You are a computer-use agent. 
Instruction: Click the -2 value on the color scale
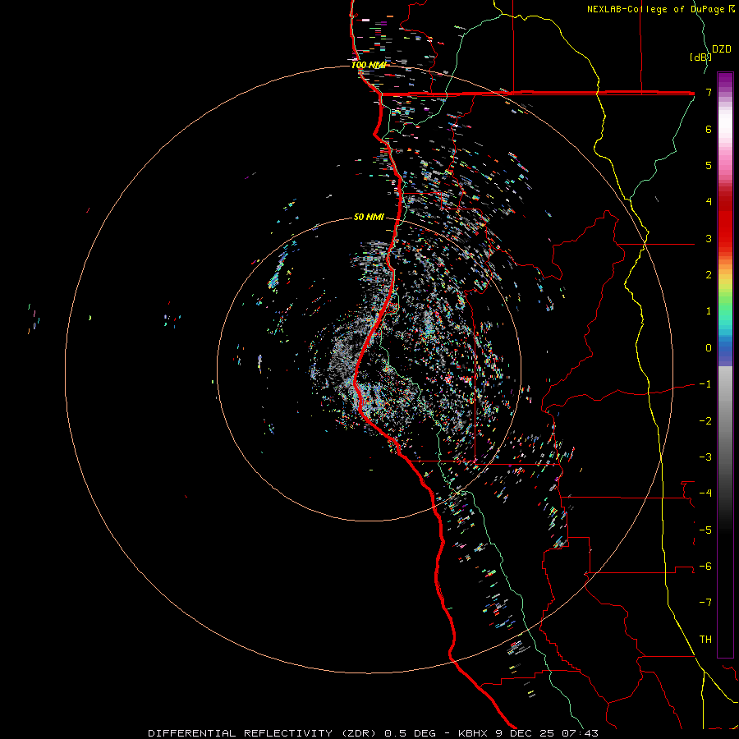pyautogui.click(x=705, y=421)
